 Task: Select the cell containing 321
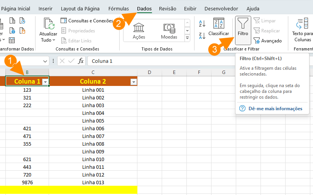(x=27, y=98)
